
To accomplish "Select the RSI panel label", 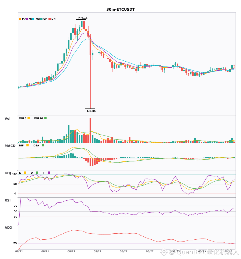I will [x=8, y=200].
